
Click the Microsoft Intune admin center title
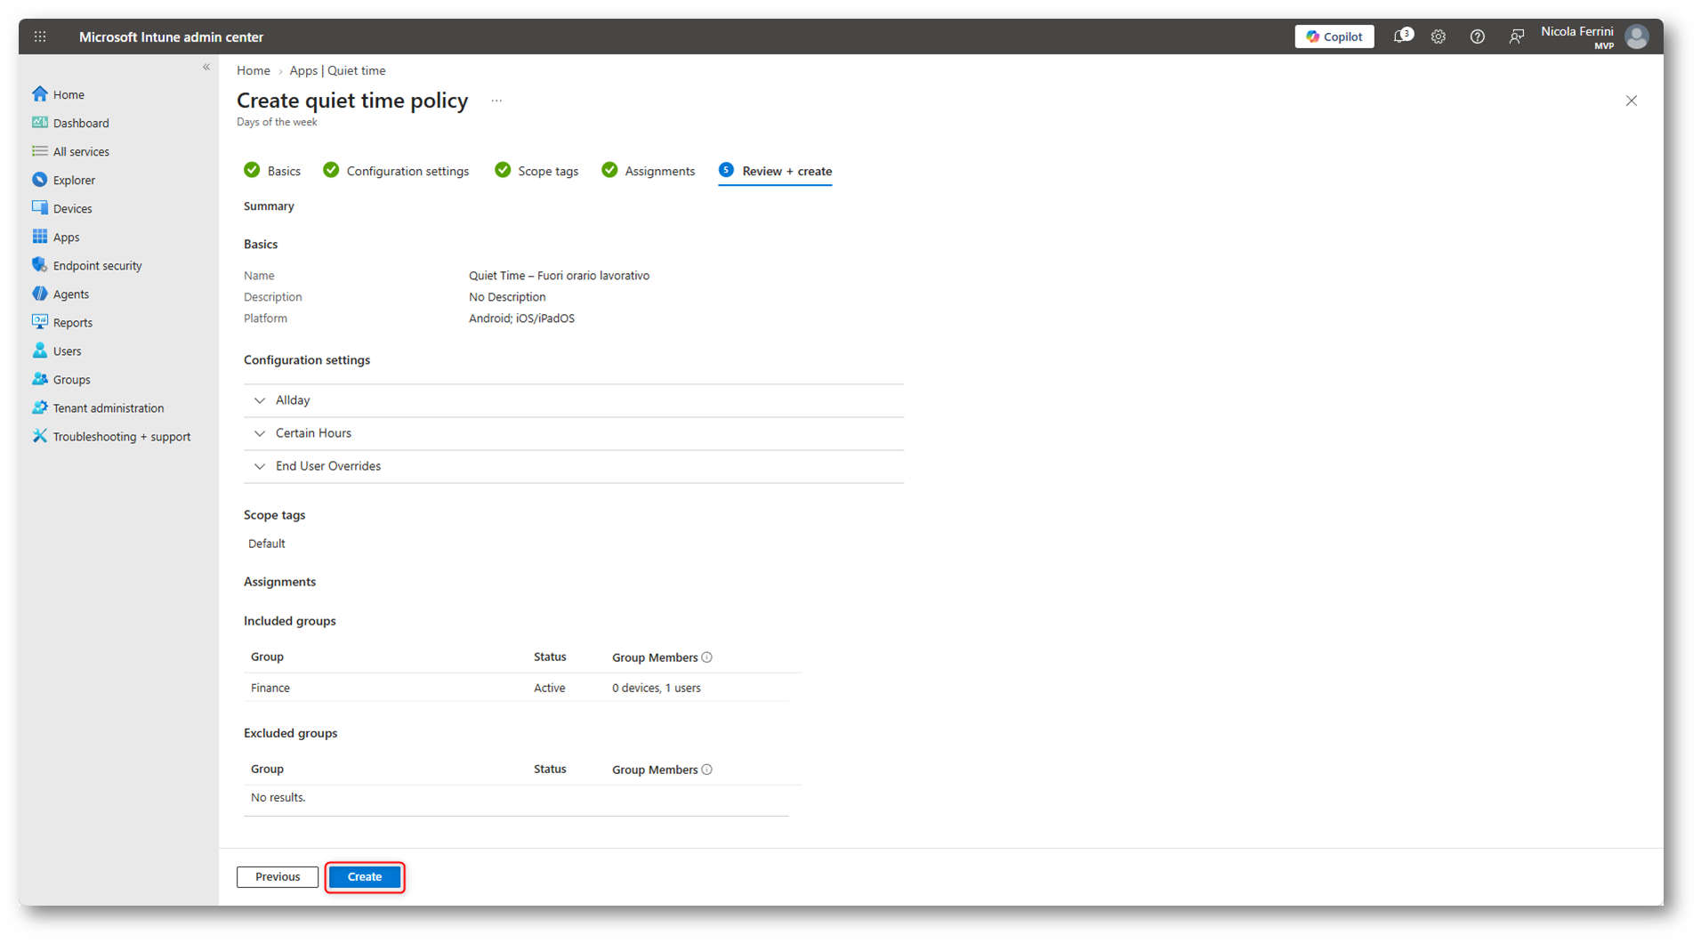[x=171, y=36]
